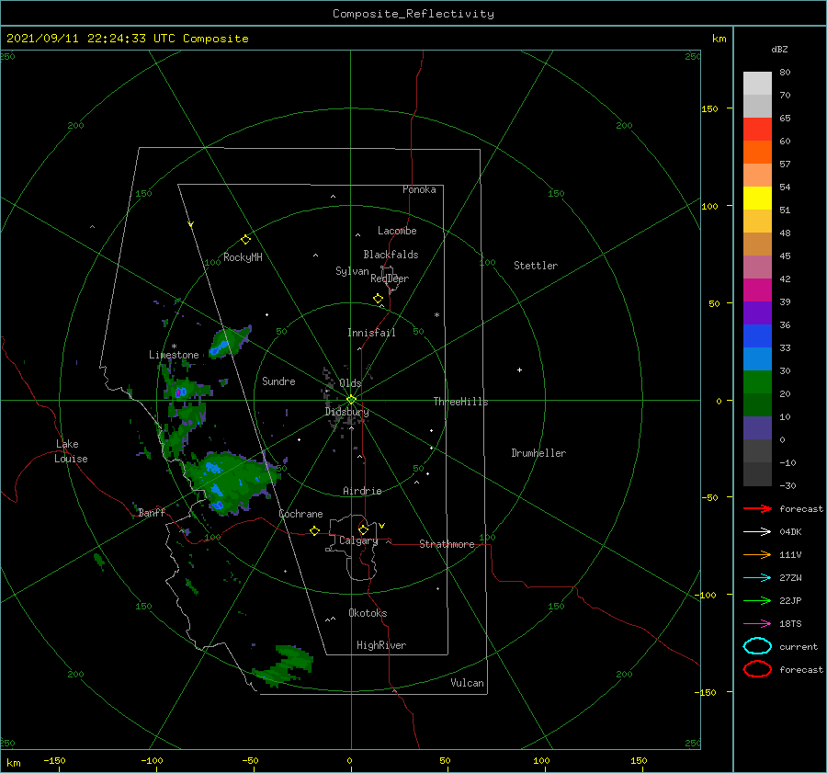This screenshot has height=773, width=827.
Task: Click the Ponoka town label
Action: tap(419, 189)
